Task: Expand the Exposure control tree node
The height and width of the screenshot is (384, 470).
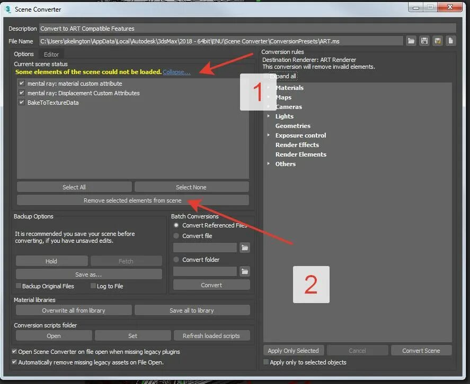Action: coord(269,135)
